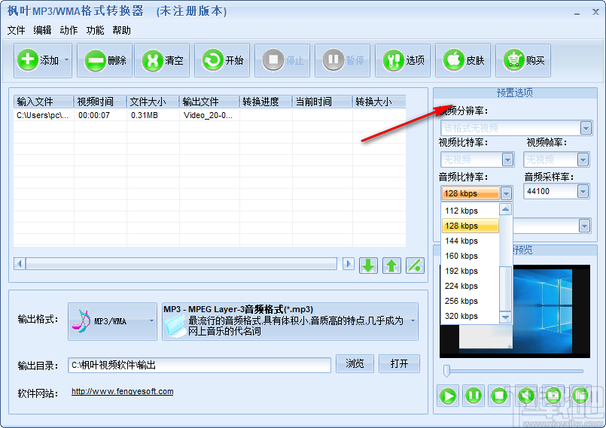Select 144 kbps in the bitrate list
The width and height of the screenshot is (606, 428).
470,241
